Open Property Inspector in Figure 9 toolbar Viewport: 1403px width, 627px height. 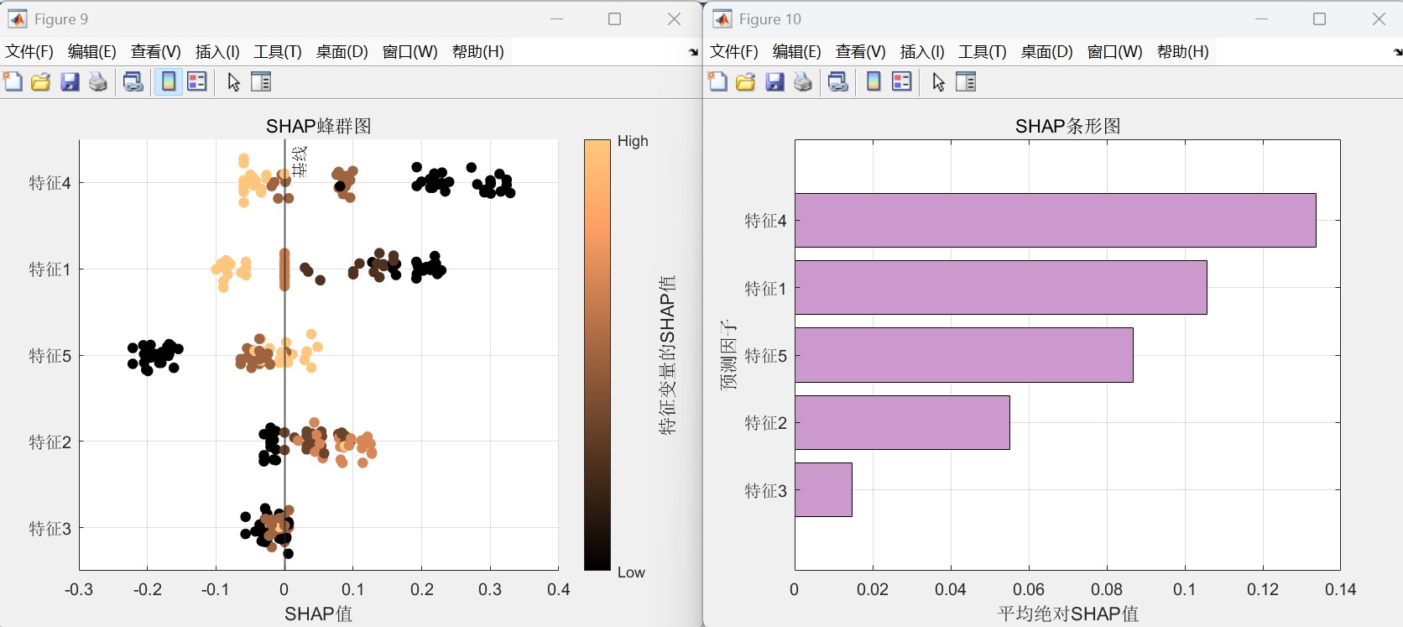pos(261,81)
